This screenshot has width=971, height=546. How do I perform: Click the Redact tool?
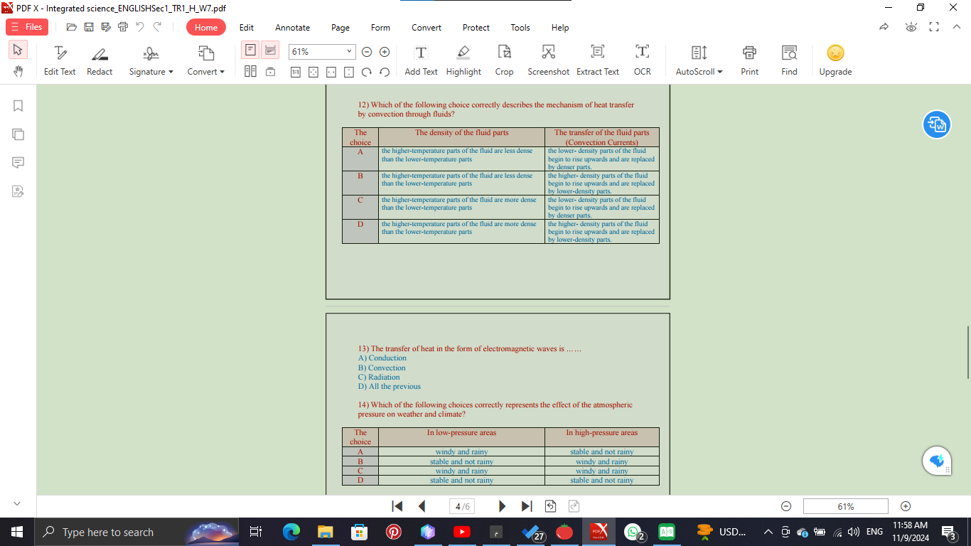(x=100, y=60)
